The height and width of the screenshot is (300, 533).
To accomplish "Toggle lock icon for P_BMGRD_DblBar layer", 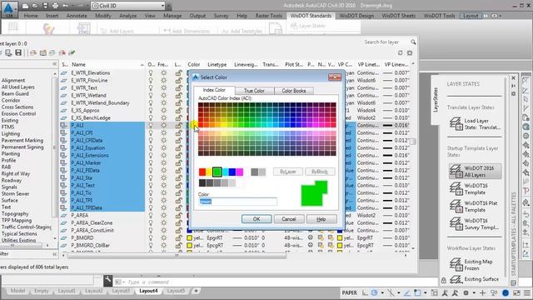I will point(178,245).
